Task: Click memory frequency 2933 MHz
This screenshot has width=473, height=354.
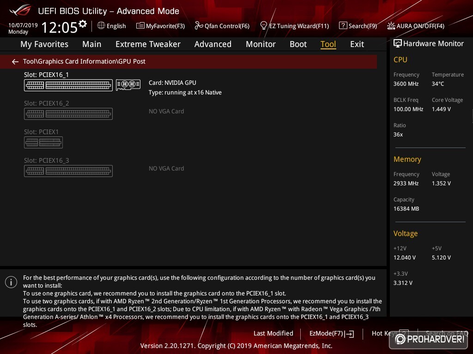Action: click(406, 183)
